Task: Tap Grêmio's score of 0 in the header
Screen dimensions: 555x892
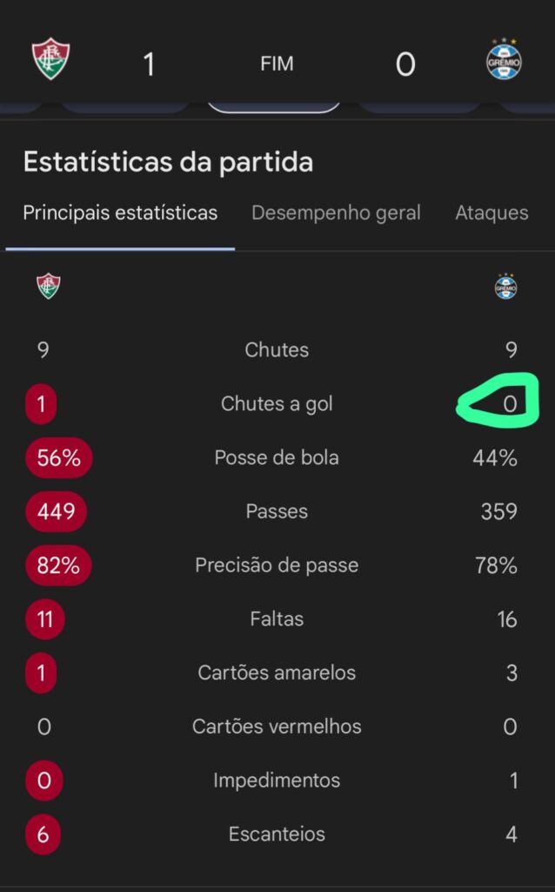Action: [x=405, y=64]
